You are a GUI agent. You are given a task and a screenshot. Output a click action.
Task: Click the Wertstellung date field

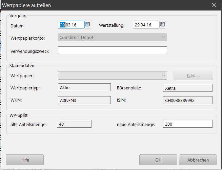(x=146, y=25)
